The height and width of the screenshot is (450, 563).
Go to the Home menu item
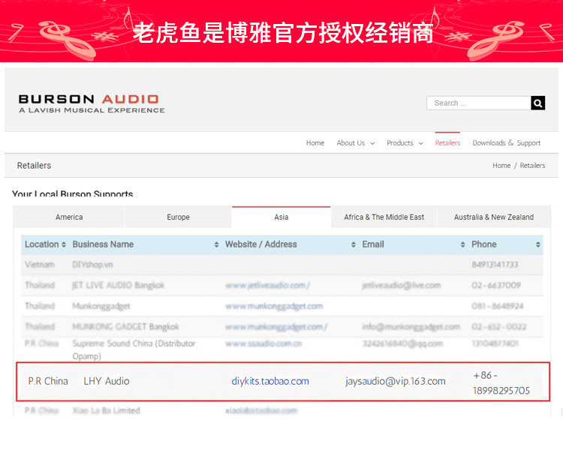(x=315, y=142)
